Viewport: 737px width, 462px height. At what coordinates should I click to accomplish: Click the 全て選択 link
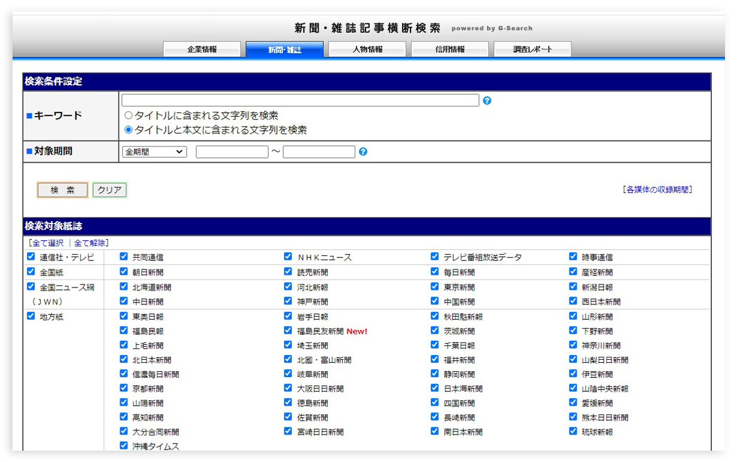46,243
